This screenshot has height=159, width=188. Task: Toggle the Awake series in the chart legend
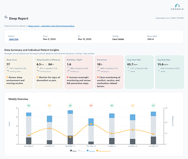pyautogui.click(x=91, y=151)
